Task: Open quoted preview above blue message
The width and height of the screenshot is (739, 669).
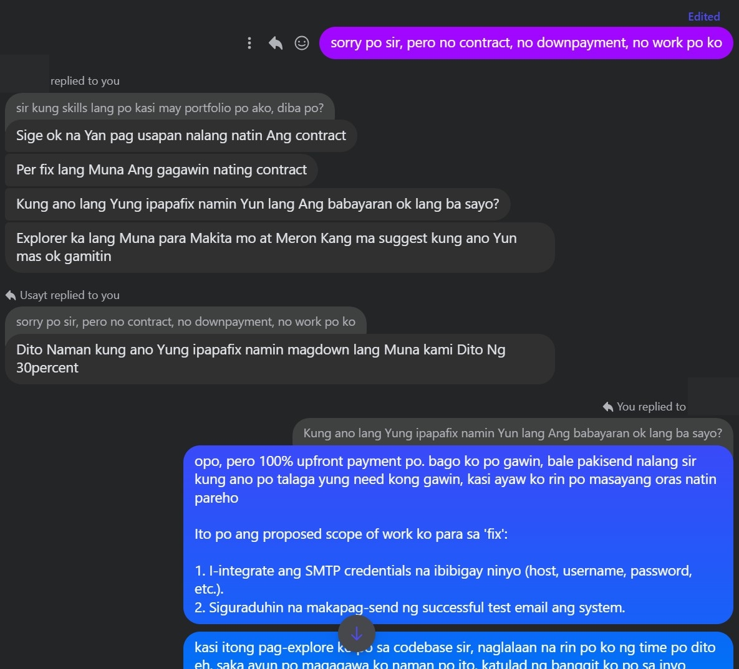Action: tap(512, 433)
